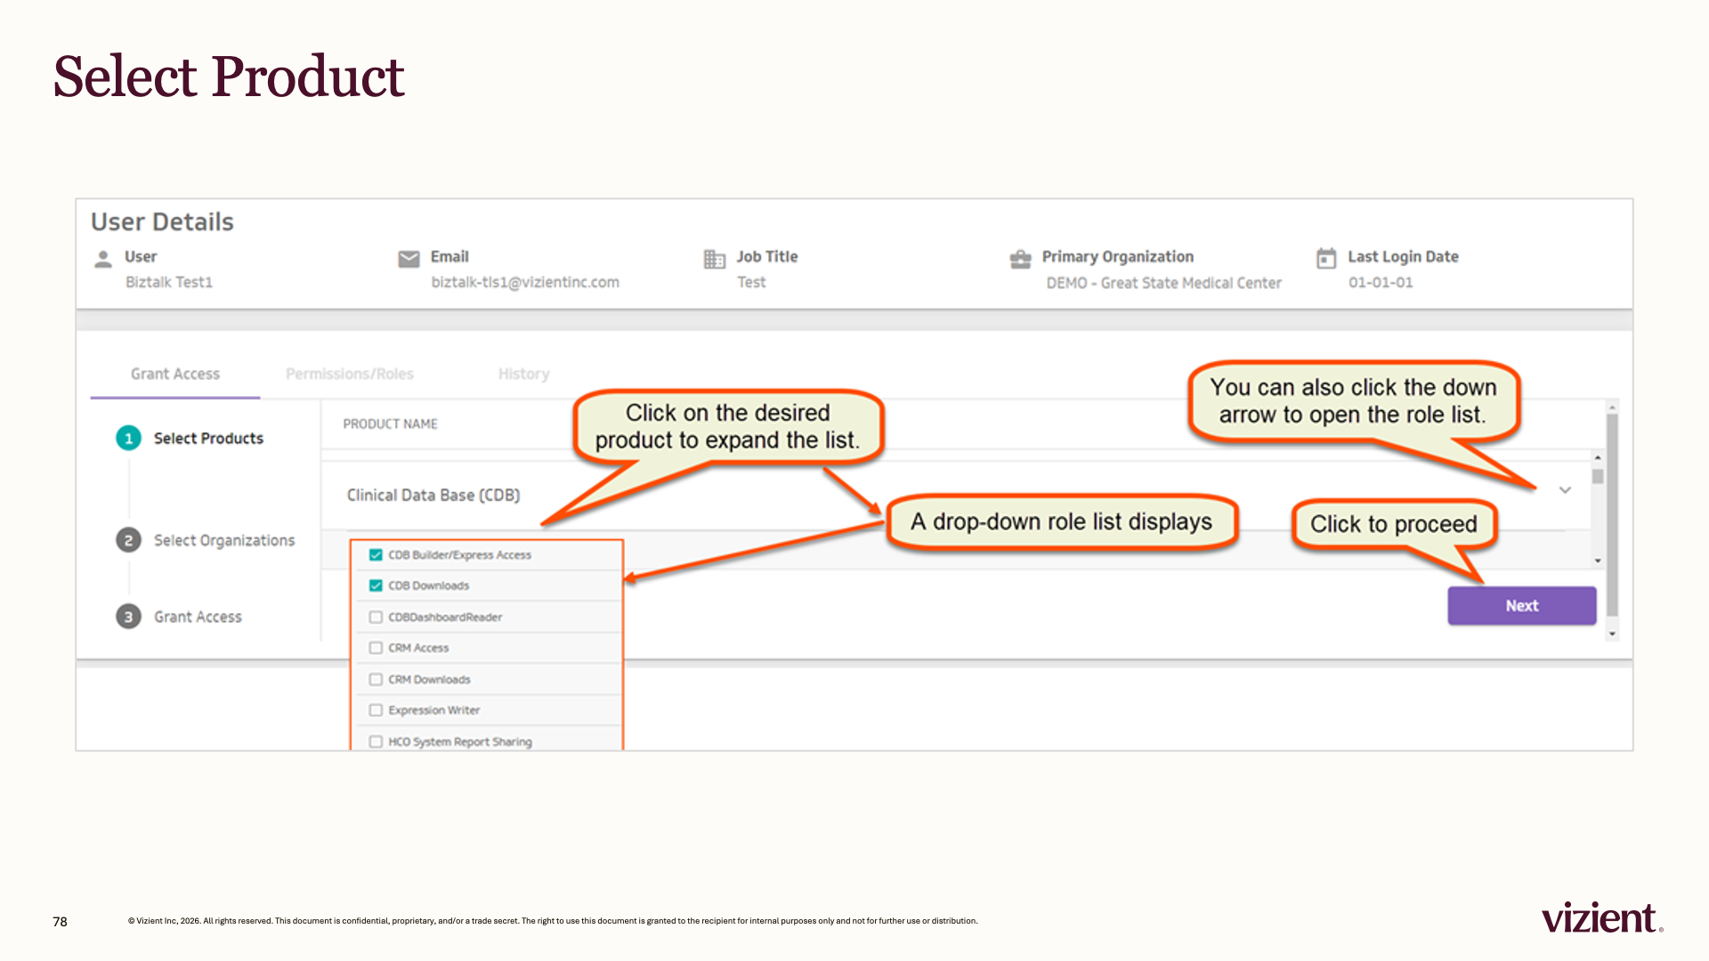The width and height of the screenshot is (1709, 961).
Task: Uncheck CDB Downloads checkbox
Action: coord(376,585)
